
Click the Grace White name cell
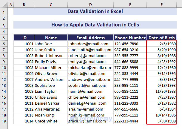tap(51, 121)
